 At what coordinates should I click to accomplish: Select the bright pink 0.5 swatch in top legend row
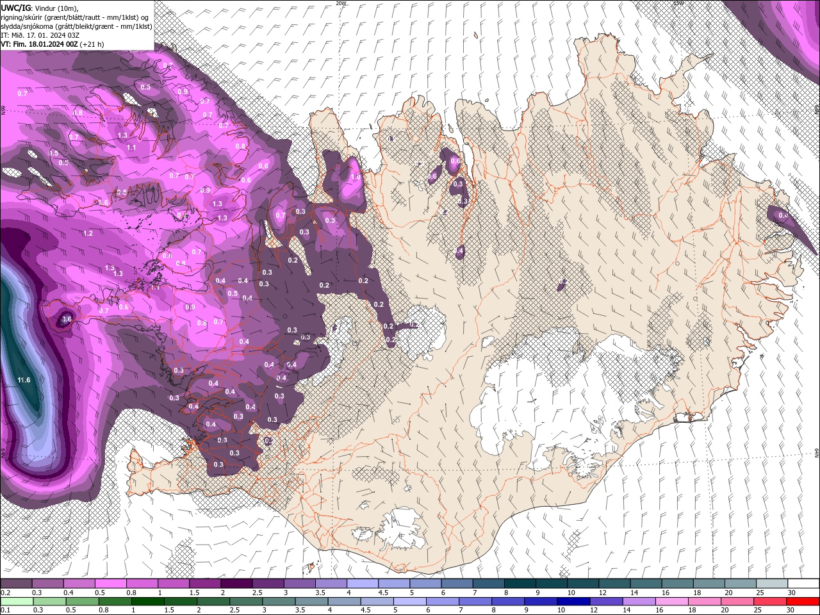(x=110, y=584)
